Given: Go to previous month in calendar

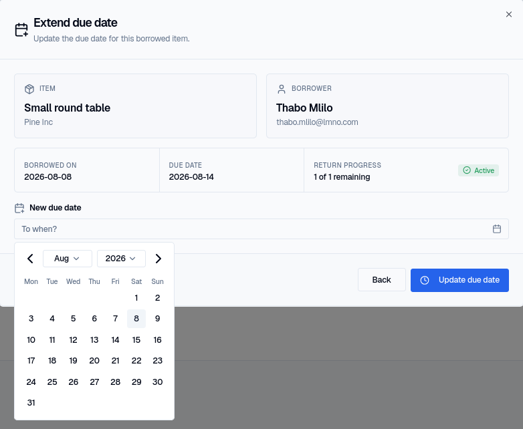Looking at the screenshot, I should [x=30, y=259].
